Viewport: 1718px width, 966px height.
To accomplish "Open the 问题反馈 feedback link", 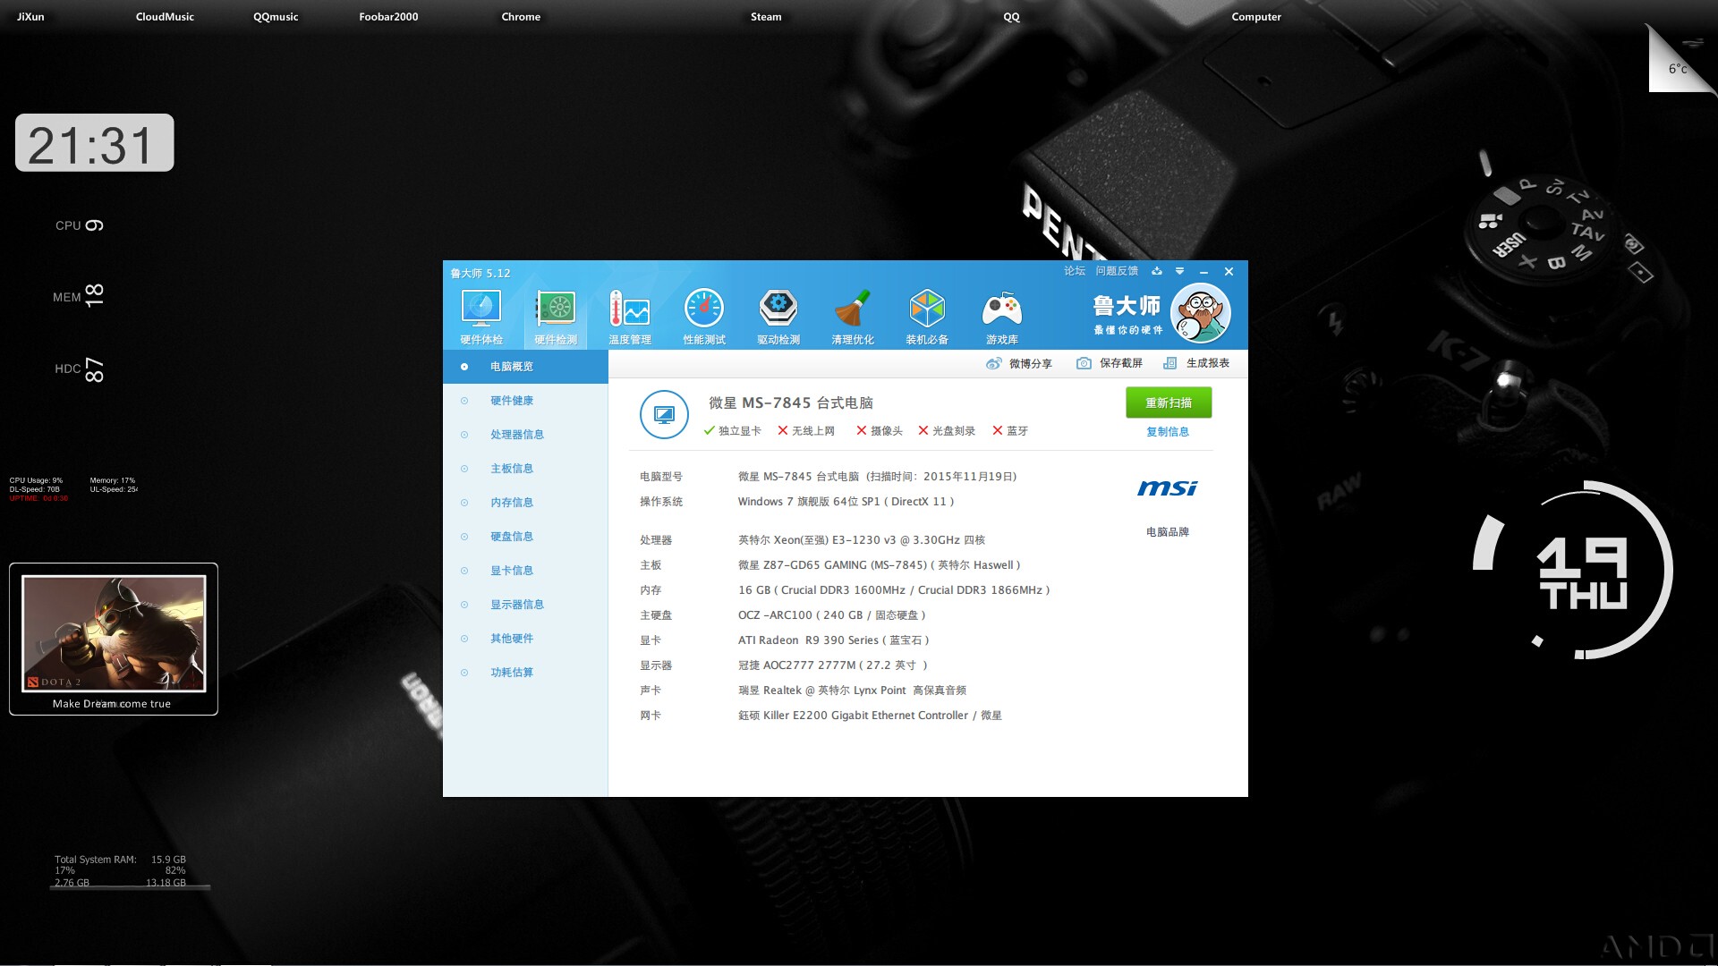I will coord(1118,271).
